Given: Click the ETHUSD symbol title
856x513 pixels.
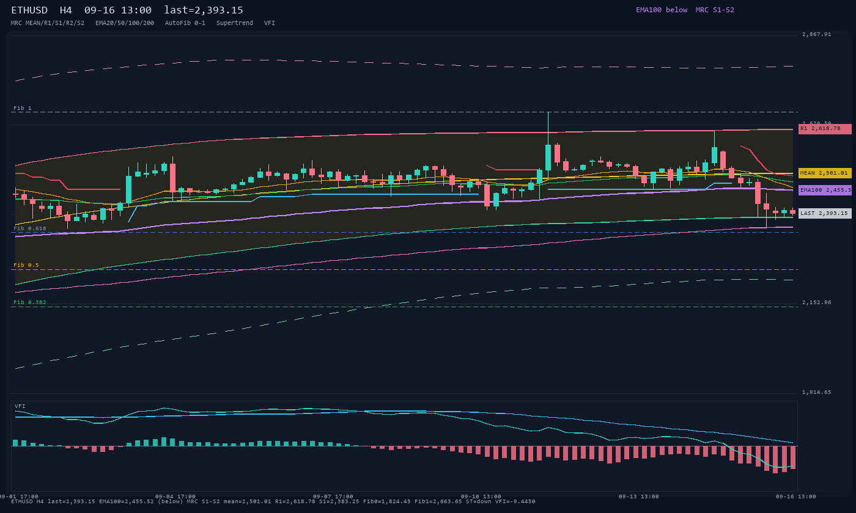Looking at the screenshot, I should tap(32, 10).
